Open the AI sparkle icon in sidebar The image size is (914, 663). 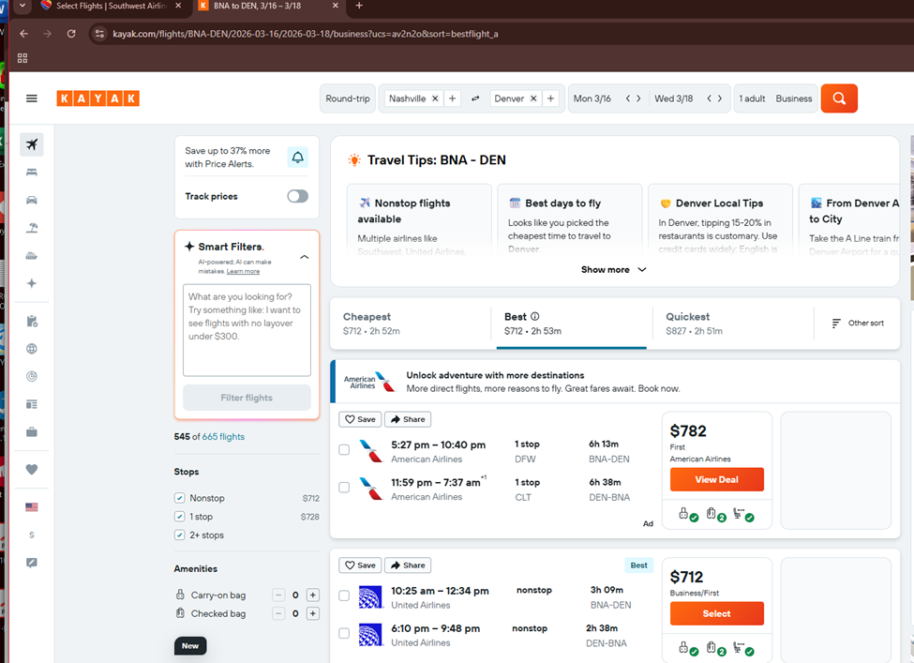click(32, 283)
